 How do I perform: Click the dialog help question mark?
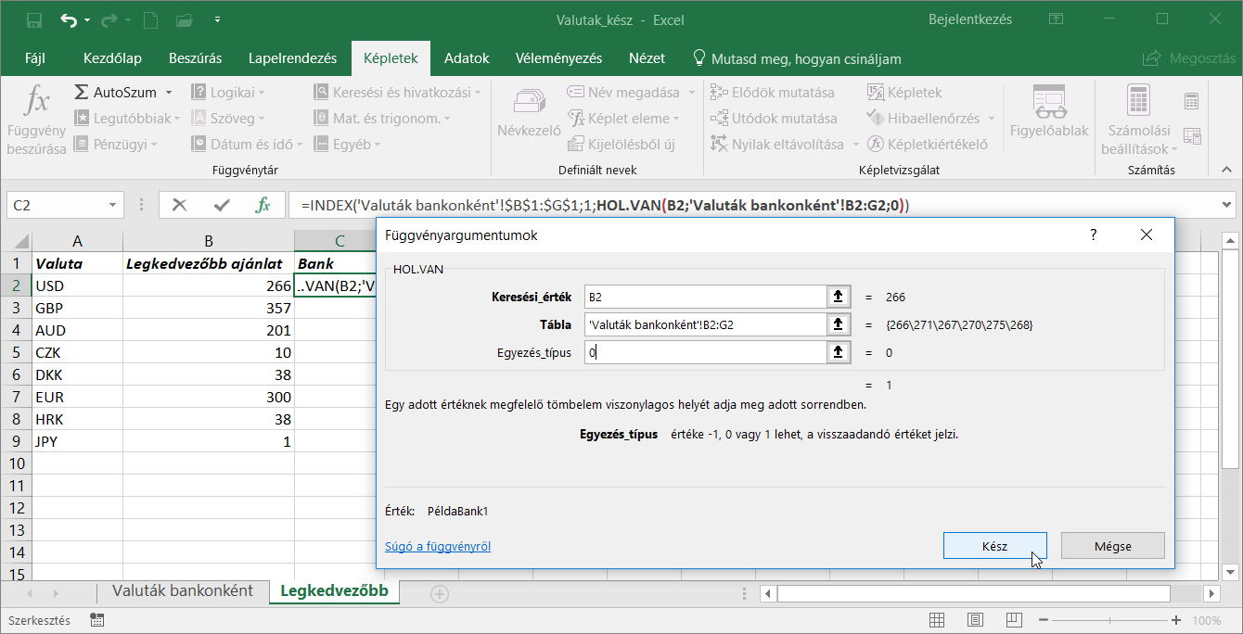pyautogui.click(x=1094, y=235)
